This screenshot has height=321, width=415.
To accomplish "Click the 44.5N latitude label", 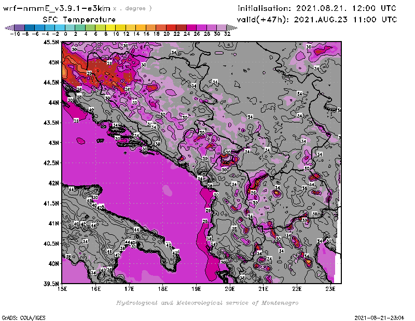I will (x=51, y=83).
